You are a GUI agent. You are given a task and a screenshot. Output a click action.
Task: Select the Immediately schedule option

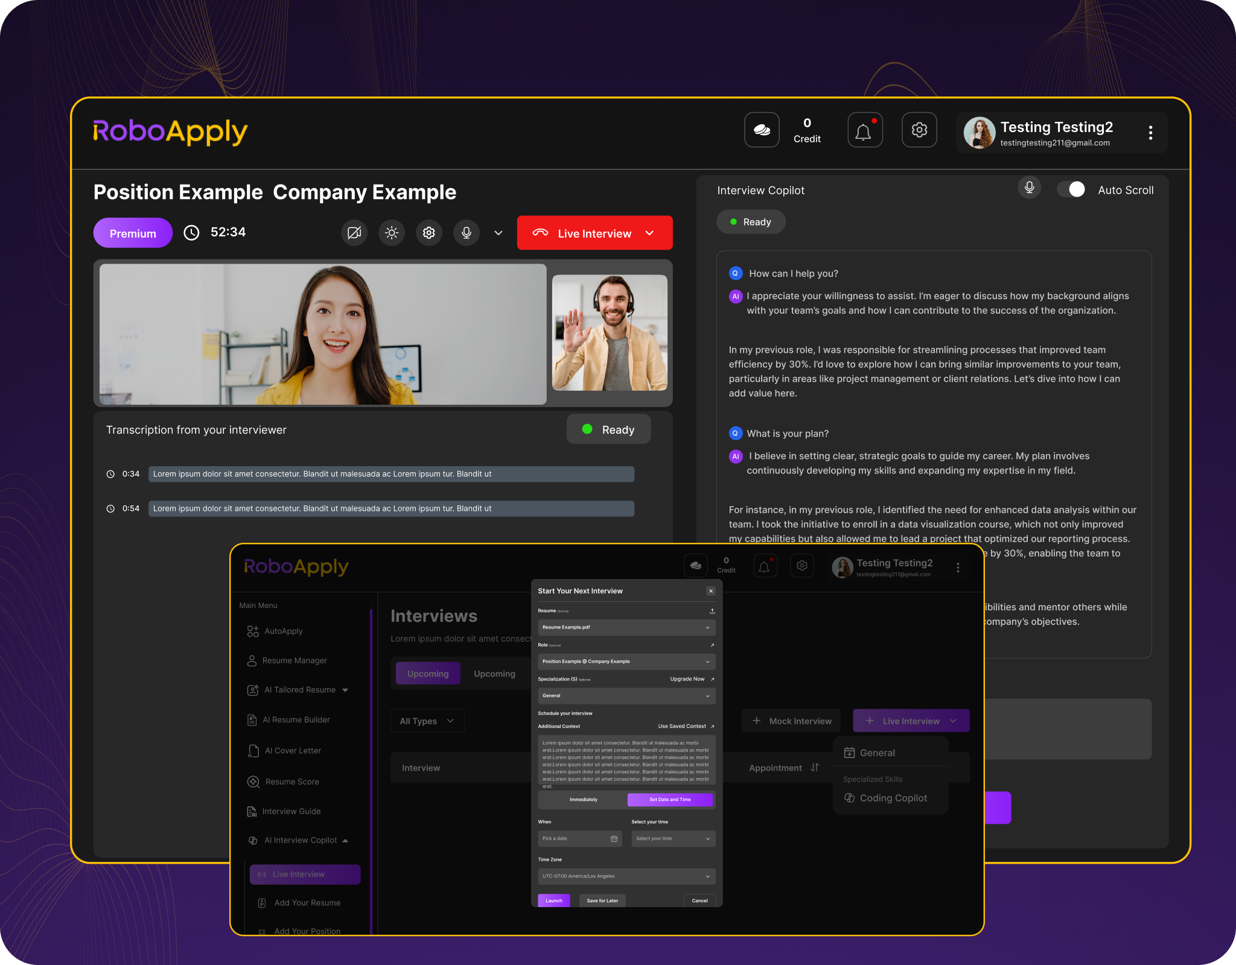click(x=583, y=800)
